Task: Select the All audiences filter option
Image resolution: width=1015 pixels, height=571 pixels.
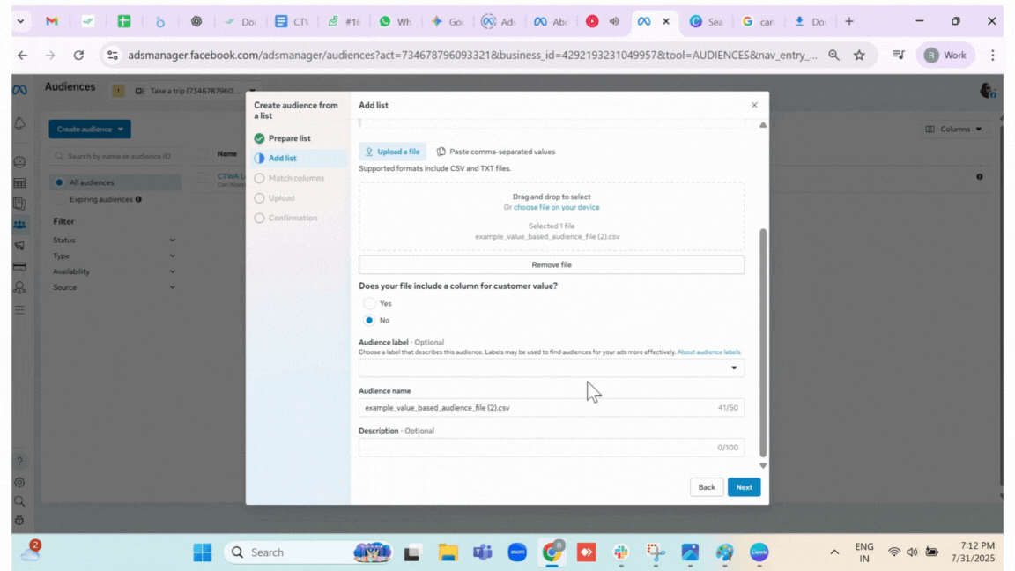Action: point(92,182)
